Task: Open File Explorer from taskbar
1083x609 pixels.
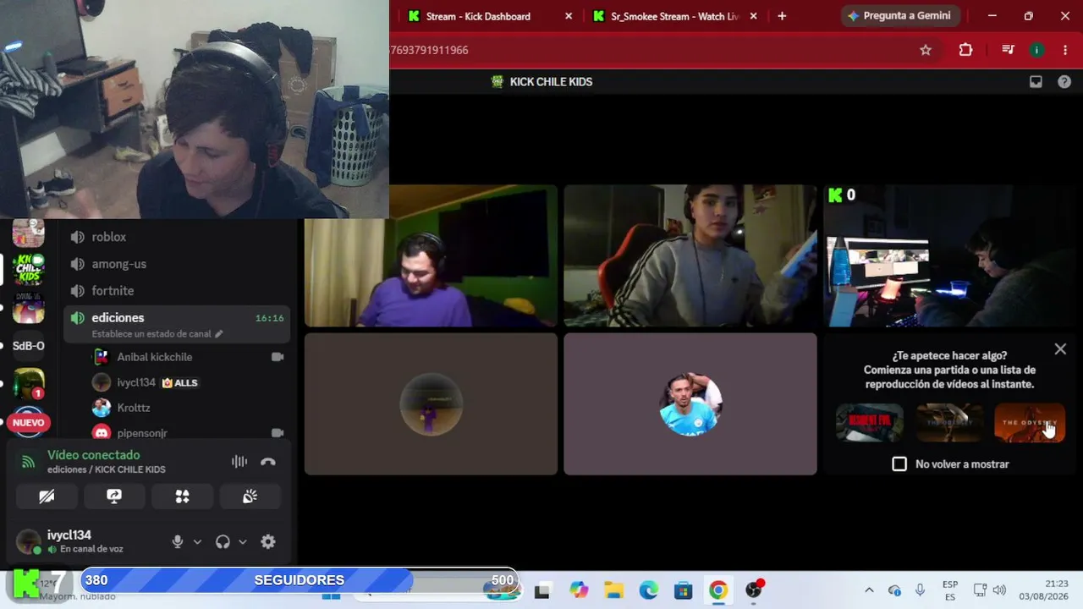Action: click(x=613, y=590)
